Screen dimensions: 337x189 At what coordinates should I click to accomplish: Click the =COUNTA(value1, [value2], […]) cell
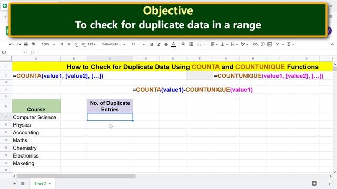[58, 76]
